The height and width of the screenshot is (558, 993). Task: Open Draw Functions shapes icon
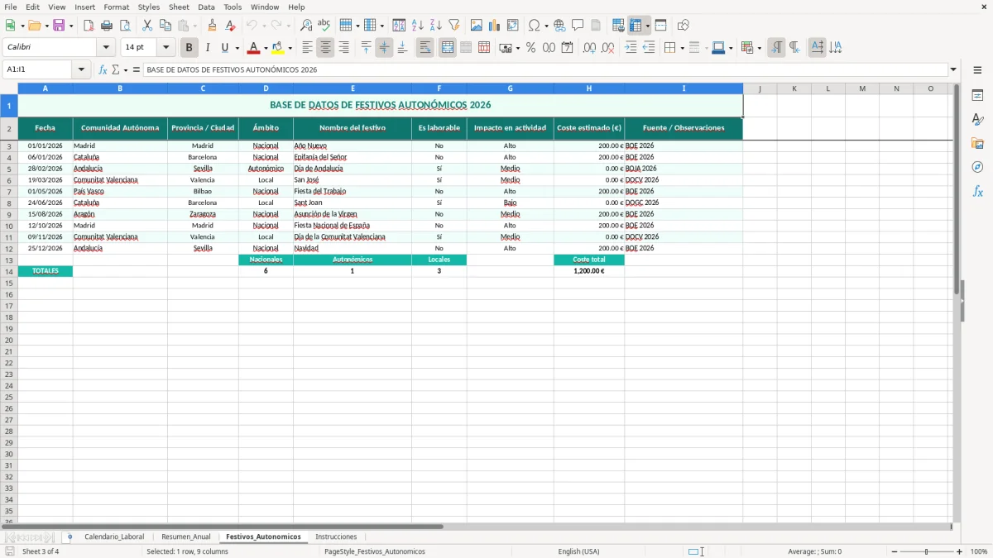(684, 26)
